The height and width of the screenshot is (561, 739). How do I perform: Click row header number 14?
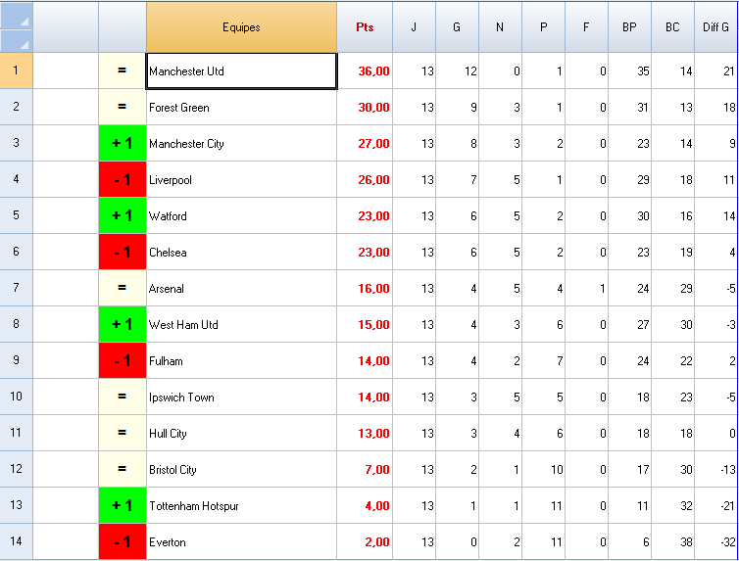coord(17,542)
